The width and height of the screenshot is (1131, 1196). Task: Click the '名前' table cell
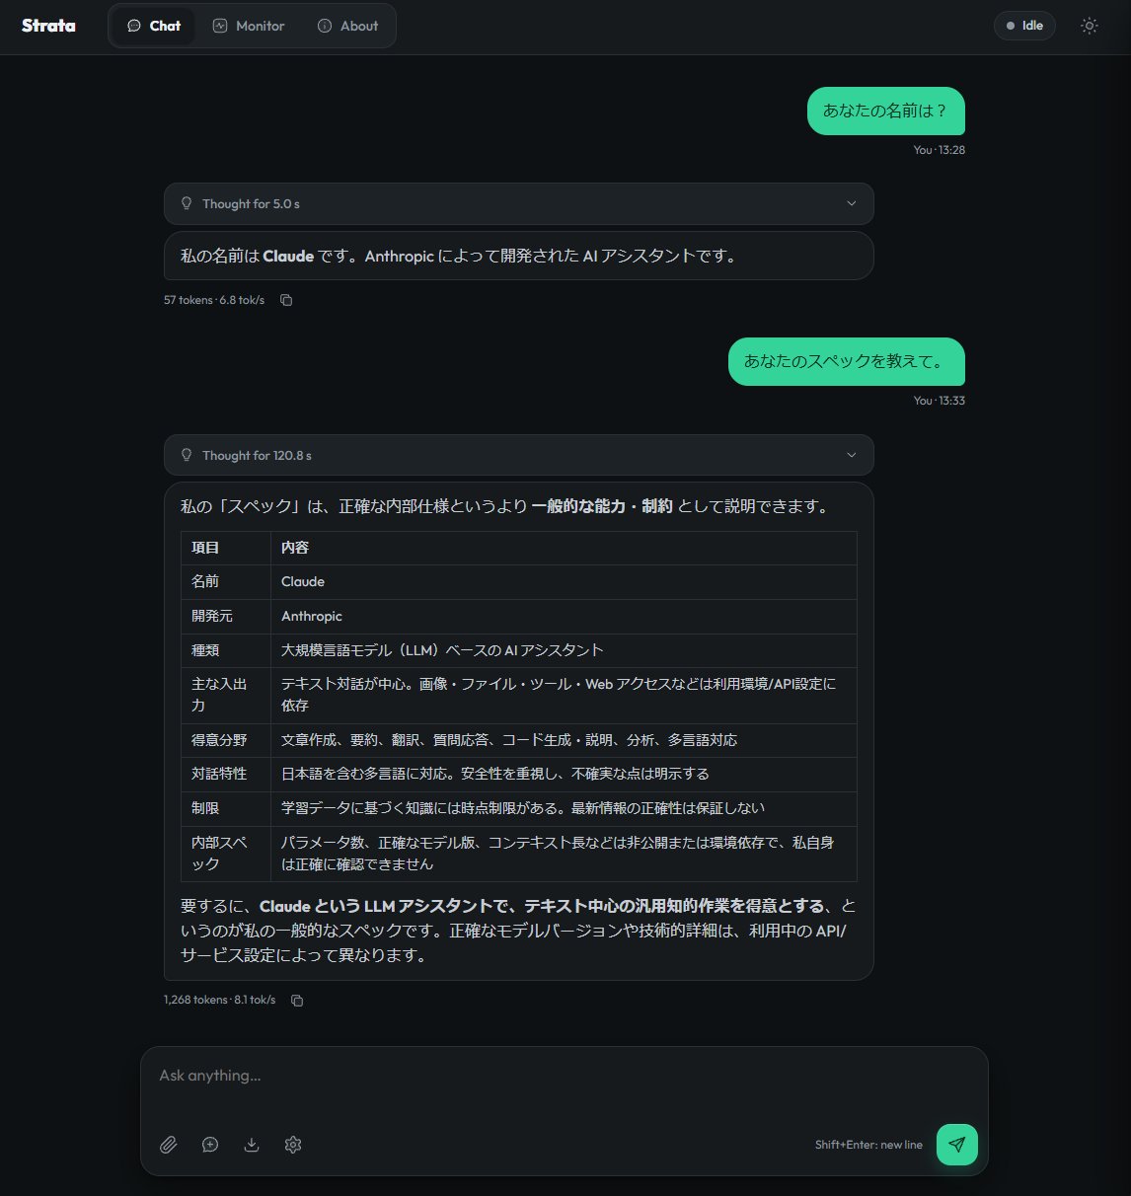[226, 582]
